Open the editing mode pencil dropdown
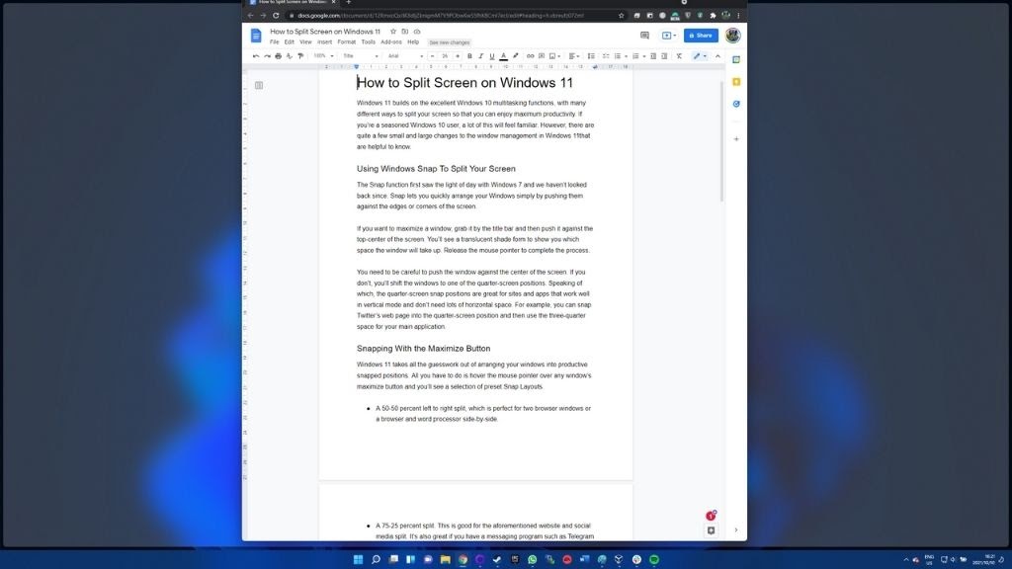The height and width of the screenshot is (569, 1012). 700,56
